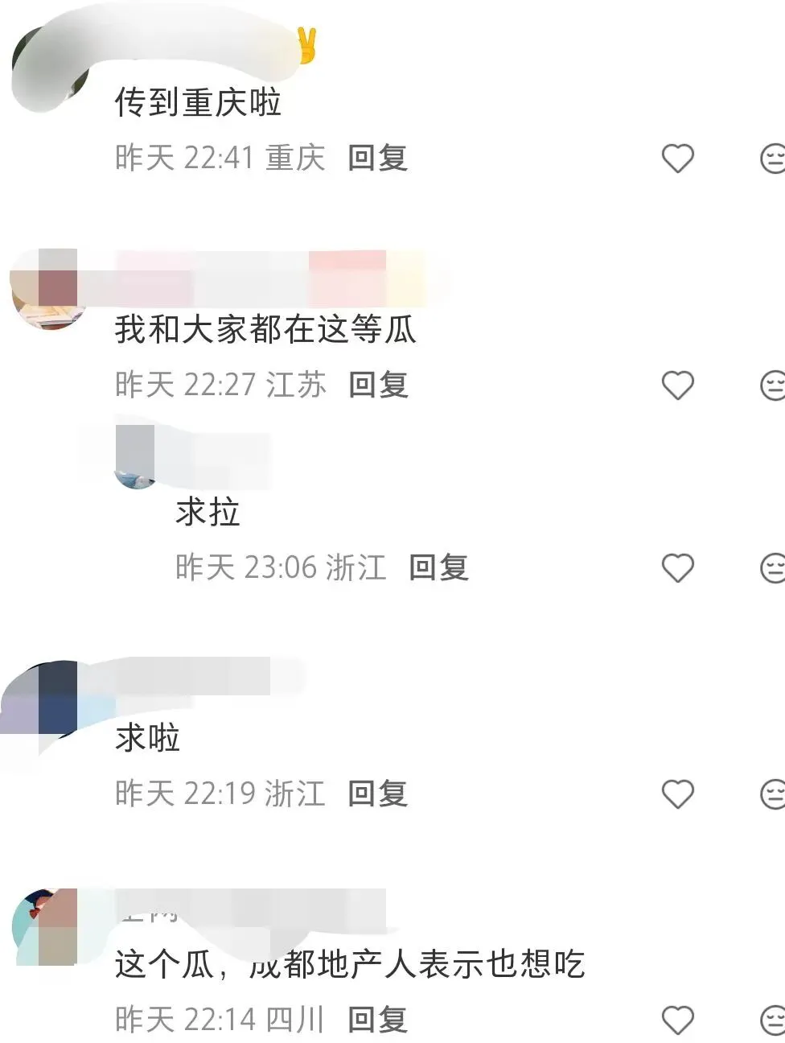Reply to the 浙江 22:19 comment
The image size is (785, 1043).
(378, 794)
